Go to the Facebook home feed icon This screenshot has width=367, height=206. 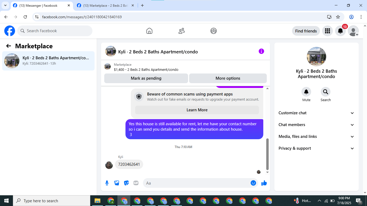[149, 31]
